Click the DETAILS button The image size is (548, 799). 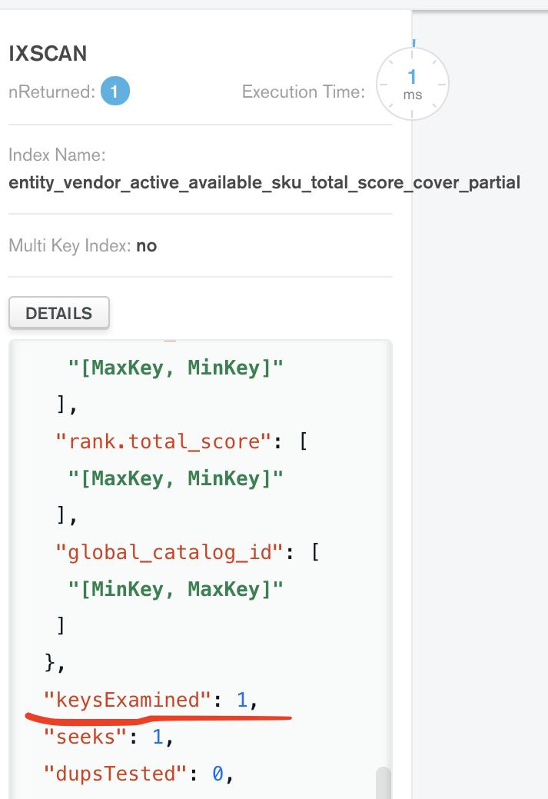[x=58, y=313]
